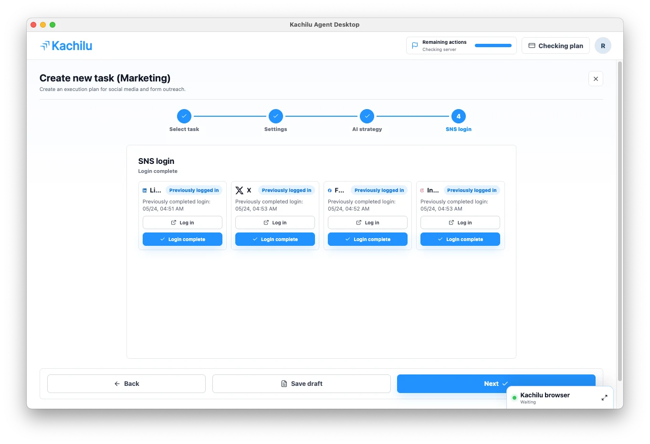Click the Checking server status text
This screenshot has width=650, height=444.
[x=439, y=50]
